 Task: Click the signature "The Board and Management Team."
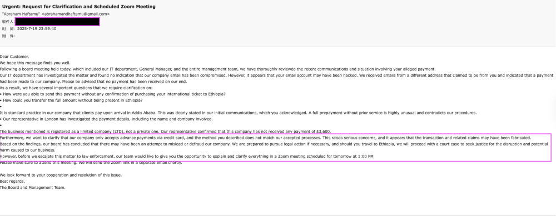[x=33, y=188]
